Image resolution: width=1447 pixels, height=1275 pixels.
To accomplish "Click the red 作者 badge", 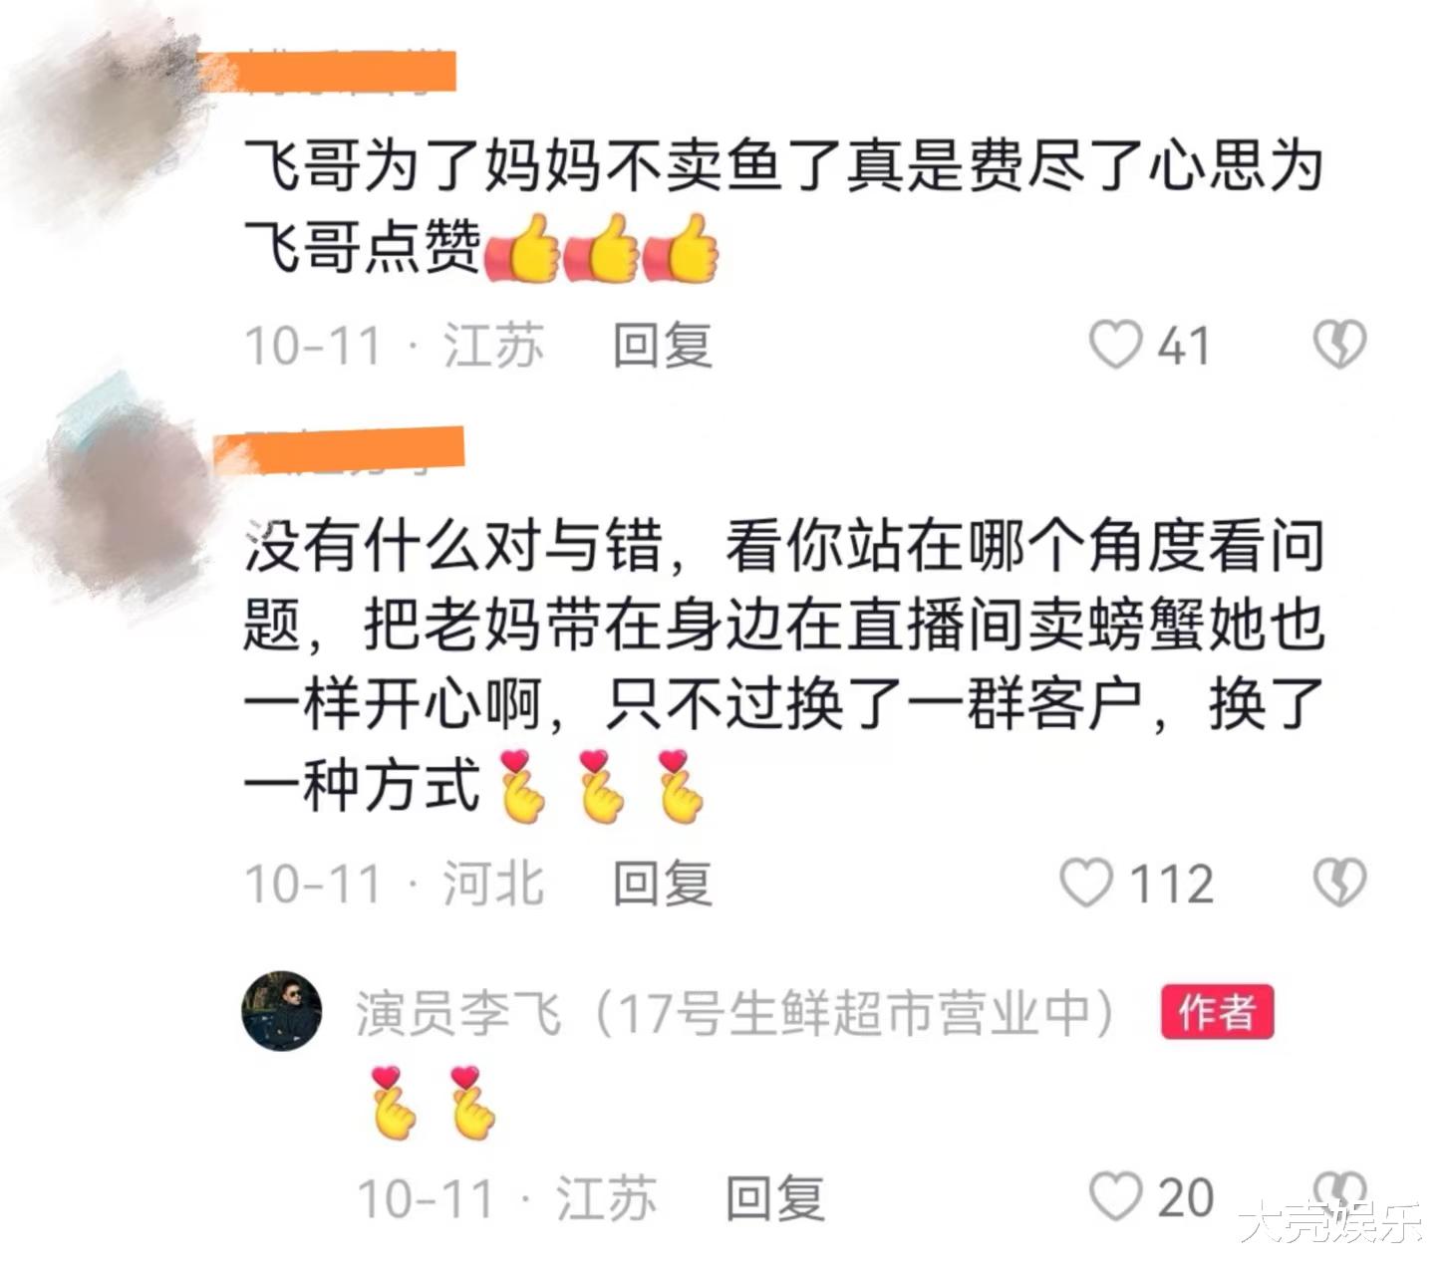I will (x=1217, y=1013).
